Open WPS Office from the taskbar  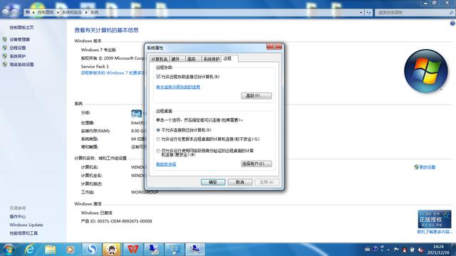pyautogui.click(x=133, y=250)
